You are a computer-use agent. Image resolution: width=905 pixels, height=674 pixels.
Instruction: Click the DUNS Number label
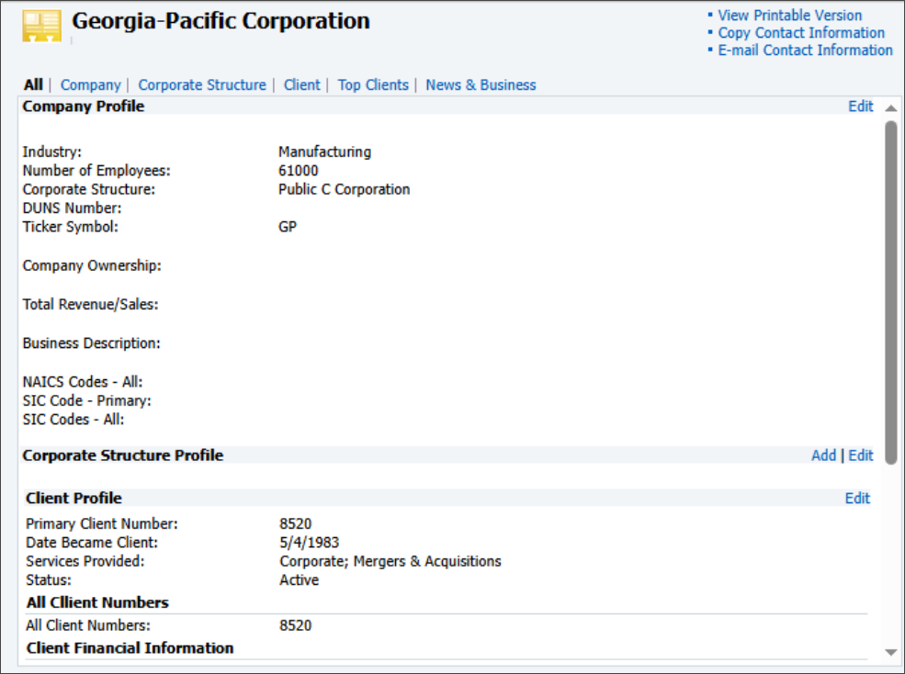72,208
